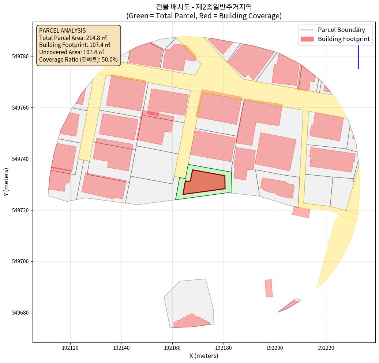Click the chart title '건물 배치도 - 제2종일반주거지역'
Screen dimensions: 379x363
(x=204, y=7)
